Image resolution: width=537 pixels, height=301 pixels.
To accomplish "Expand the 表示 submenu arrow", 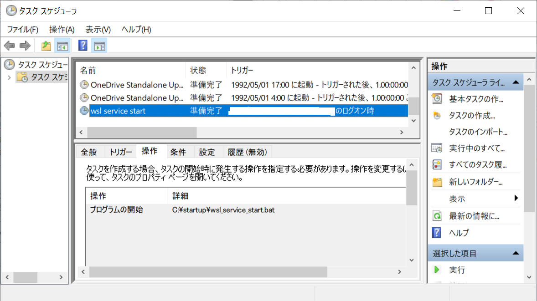I will (516, 198).
